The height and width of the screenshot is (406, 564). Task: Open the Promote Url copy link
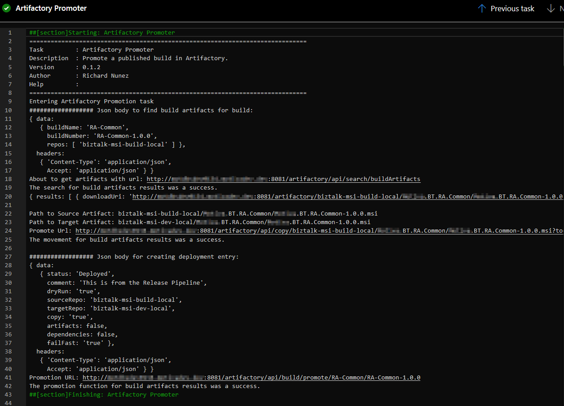[x=319, y=231]
